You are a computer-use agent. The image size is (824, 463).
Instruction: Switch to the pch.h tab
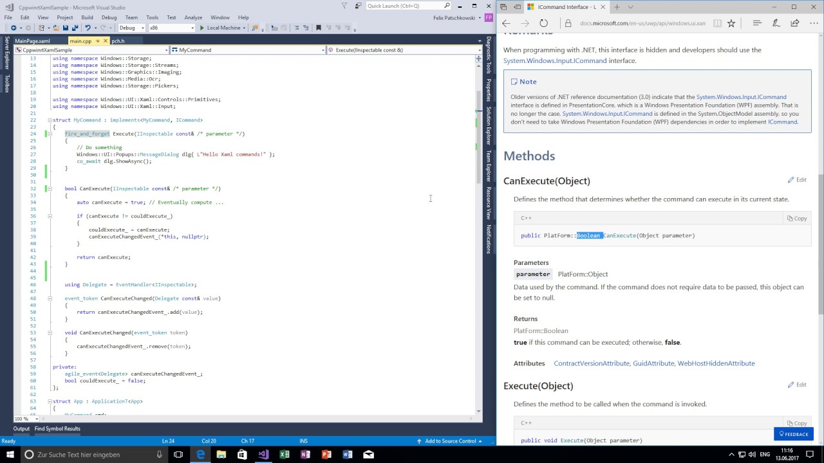point(118,41)
